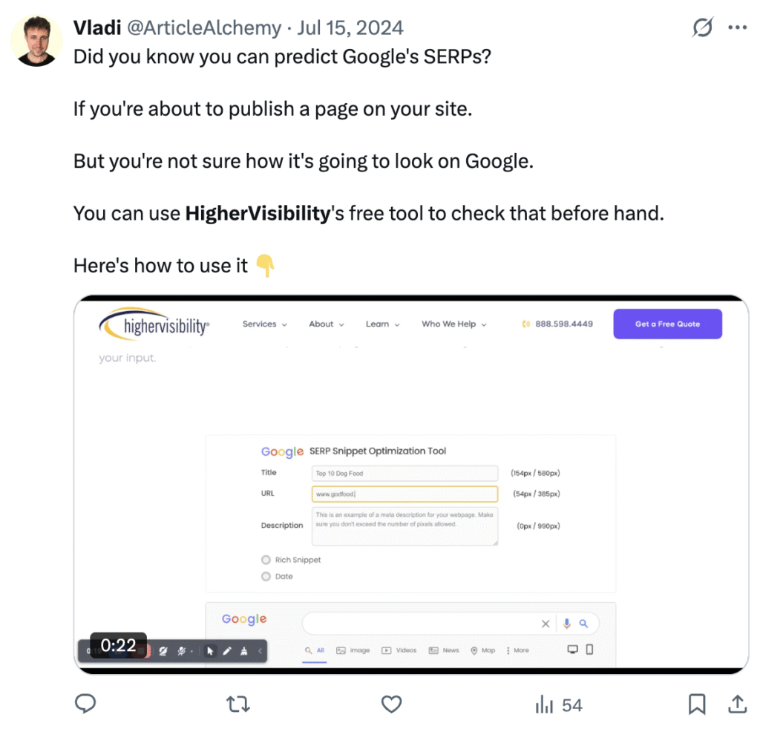Click the Get a Free Quote button
760x729 pixels.
pos(667,324)
